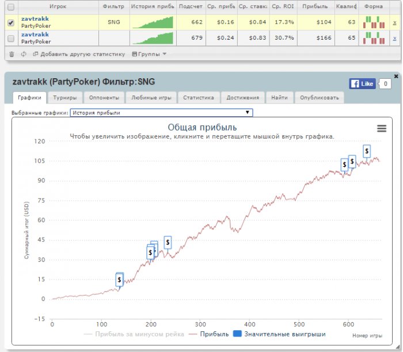Expand the 'Группы' dropdown
403x352 pixels.
pos(149,54)
